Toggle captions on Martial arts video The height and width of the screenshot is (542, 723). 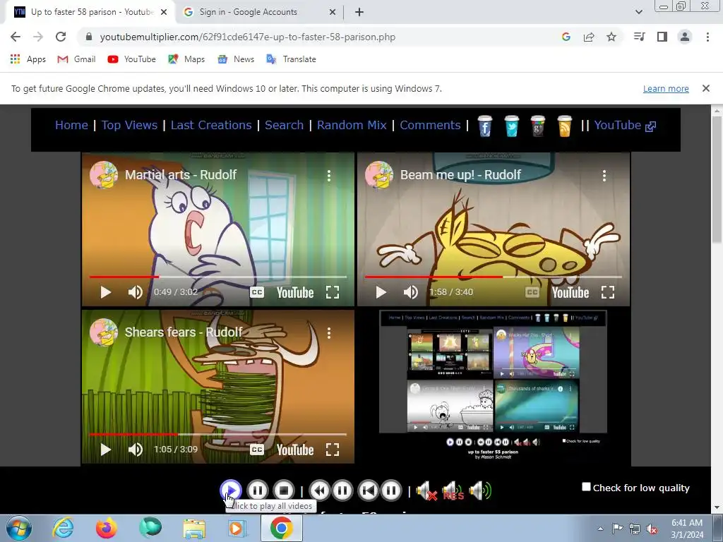[257, 292]
